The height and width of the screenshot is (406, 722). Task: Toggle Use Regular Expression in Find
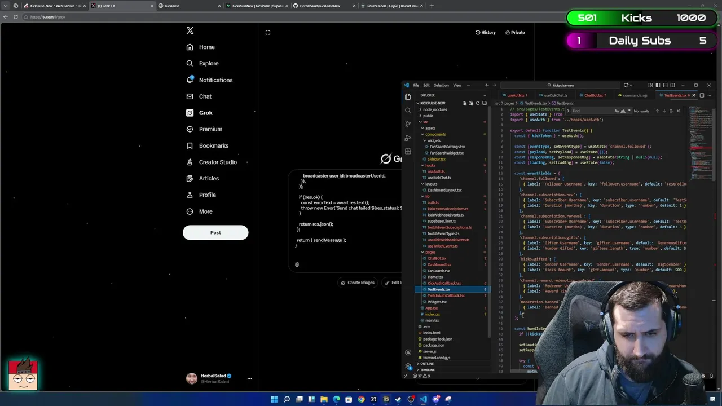[629, 111]
